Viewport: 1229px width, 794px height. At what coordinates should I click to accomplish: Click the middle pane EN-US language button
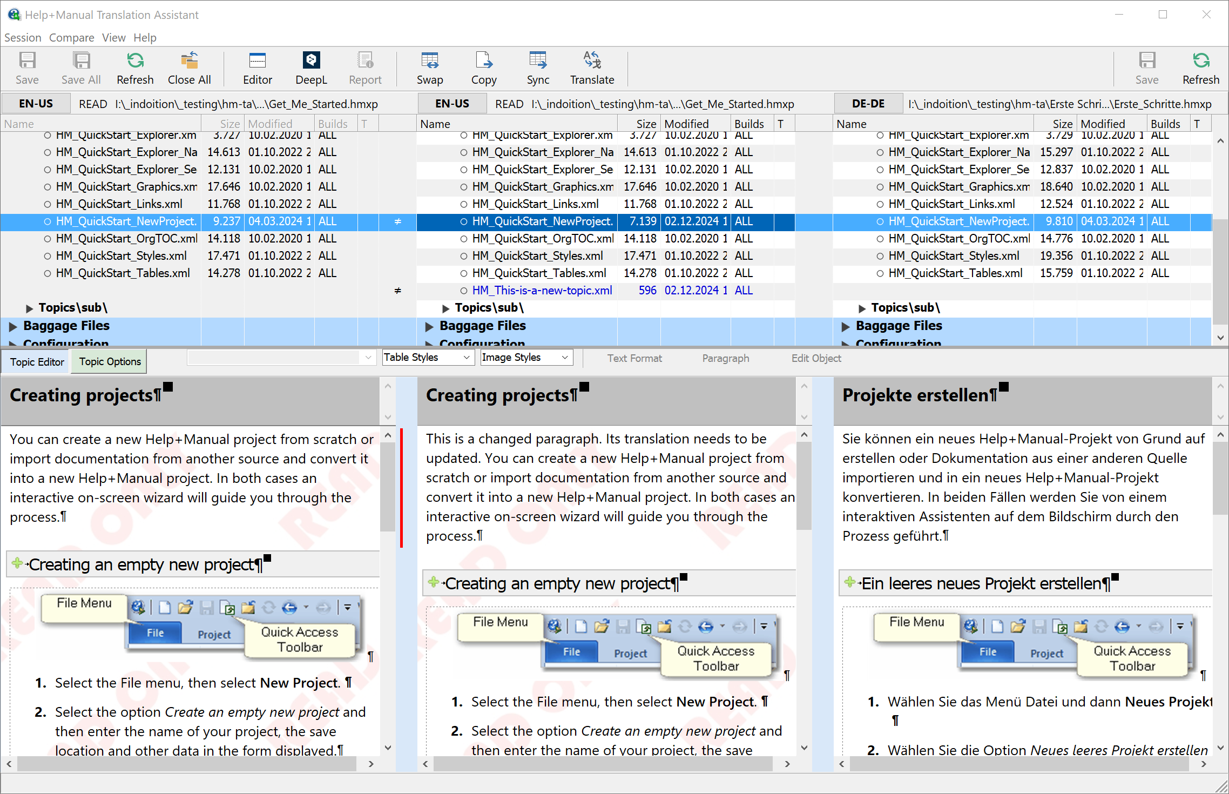click(453, 104)
